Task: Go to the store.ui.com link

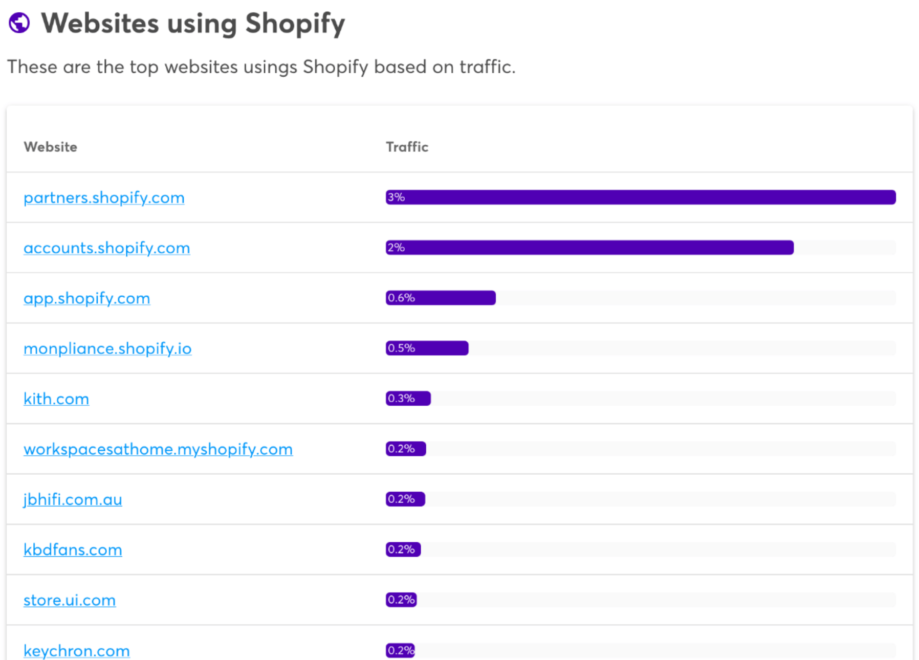Action: click(70, 600)
